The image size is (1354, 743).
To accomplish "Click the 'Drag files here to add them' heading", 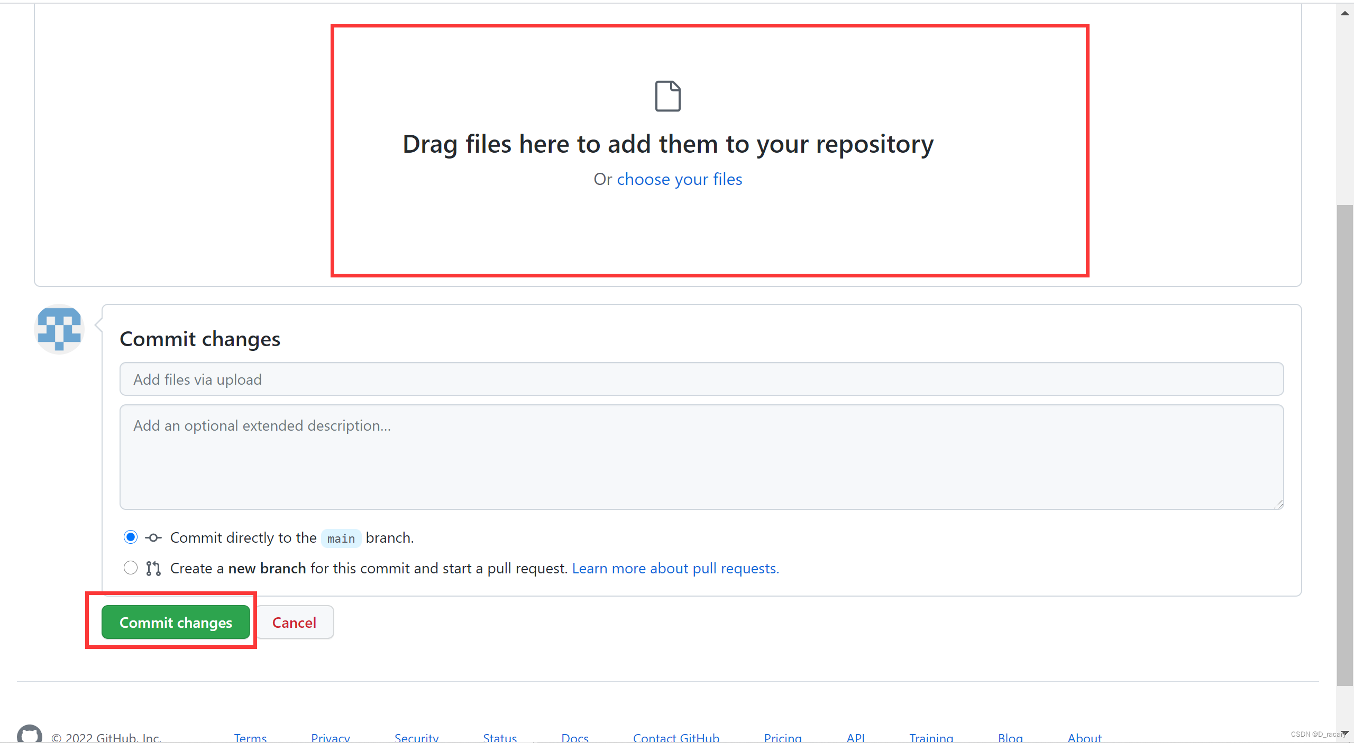I will click(x=668, y=144).
